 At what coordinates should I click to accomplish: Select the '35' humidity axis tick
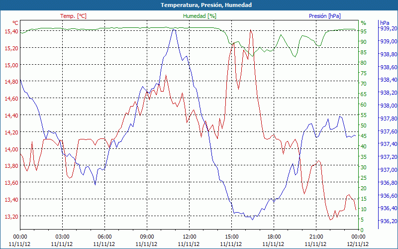point(364,157)
